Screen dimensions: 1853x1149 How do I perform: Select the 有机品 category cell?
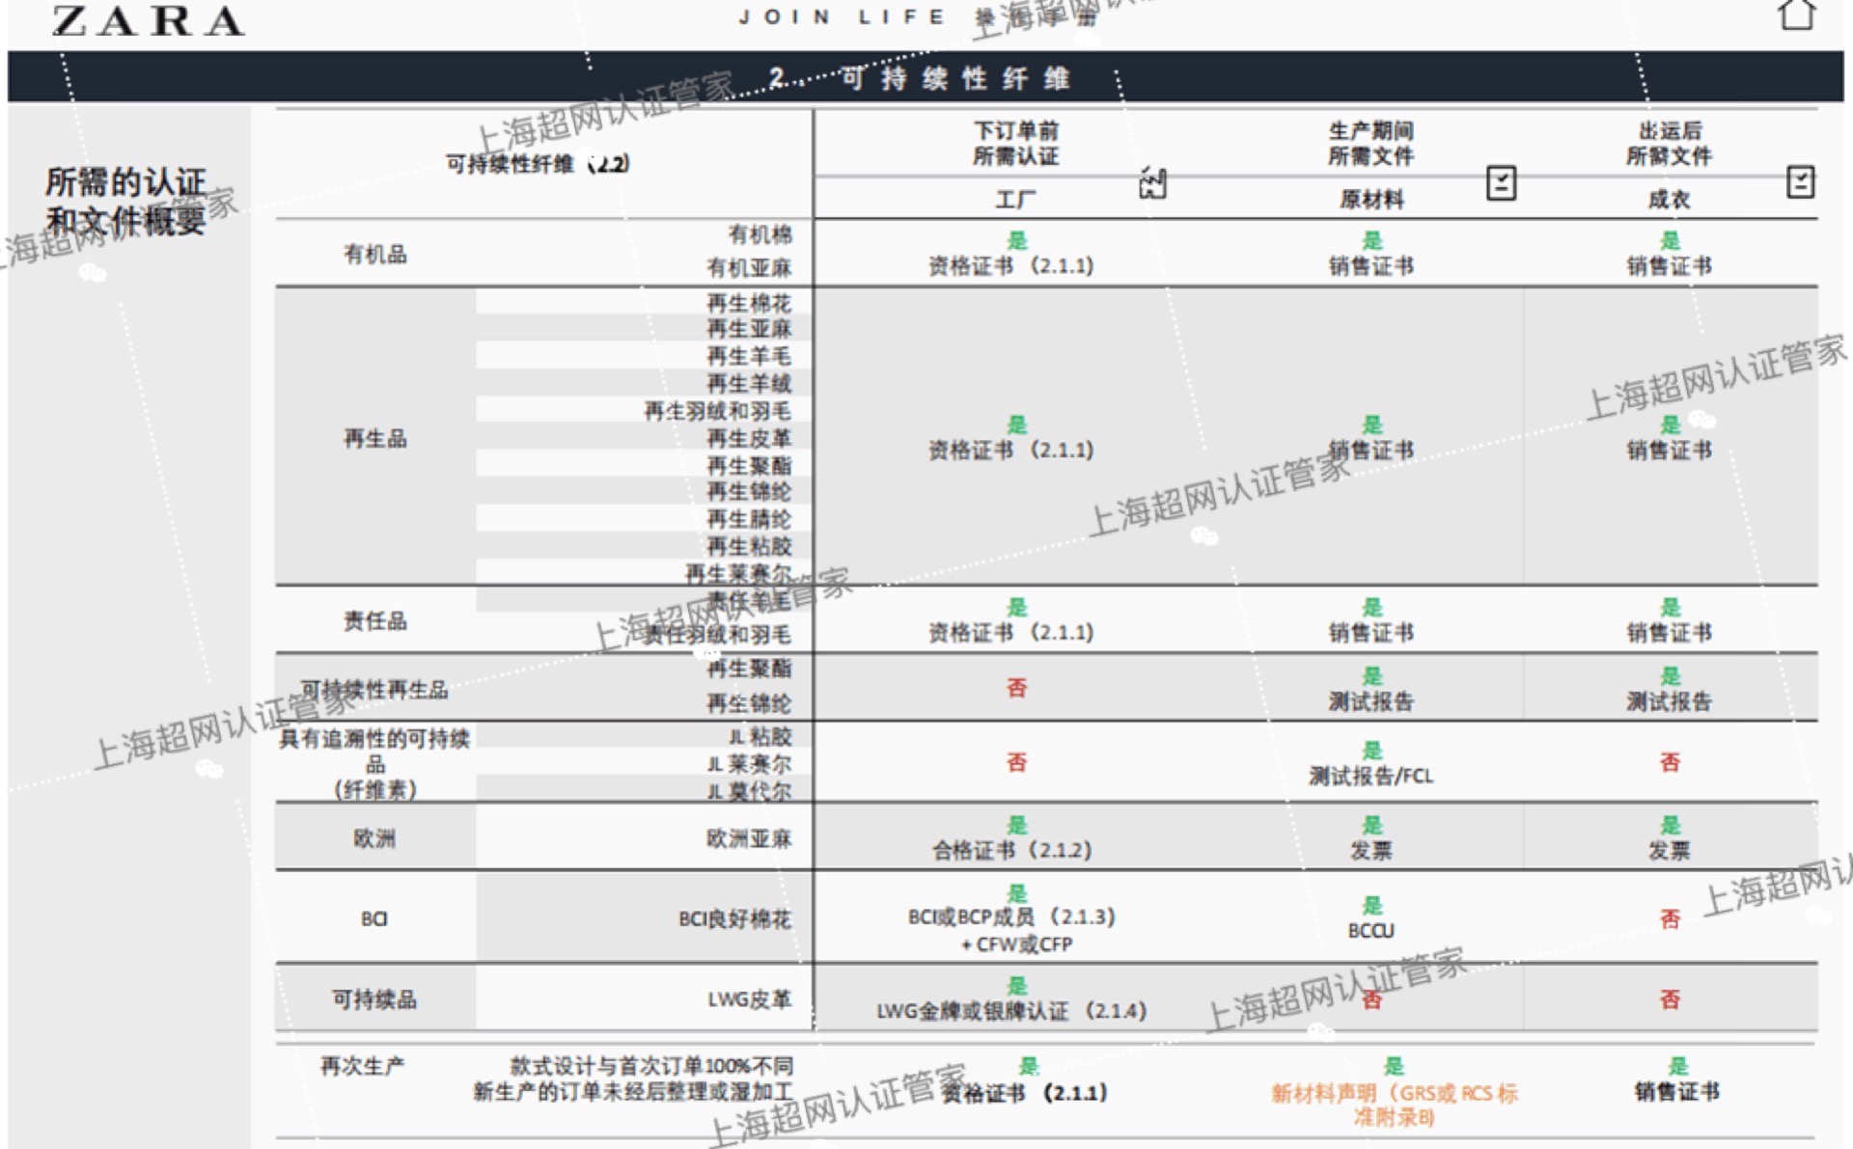pyautogui.click(x=375, y=255)
